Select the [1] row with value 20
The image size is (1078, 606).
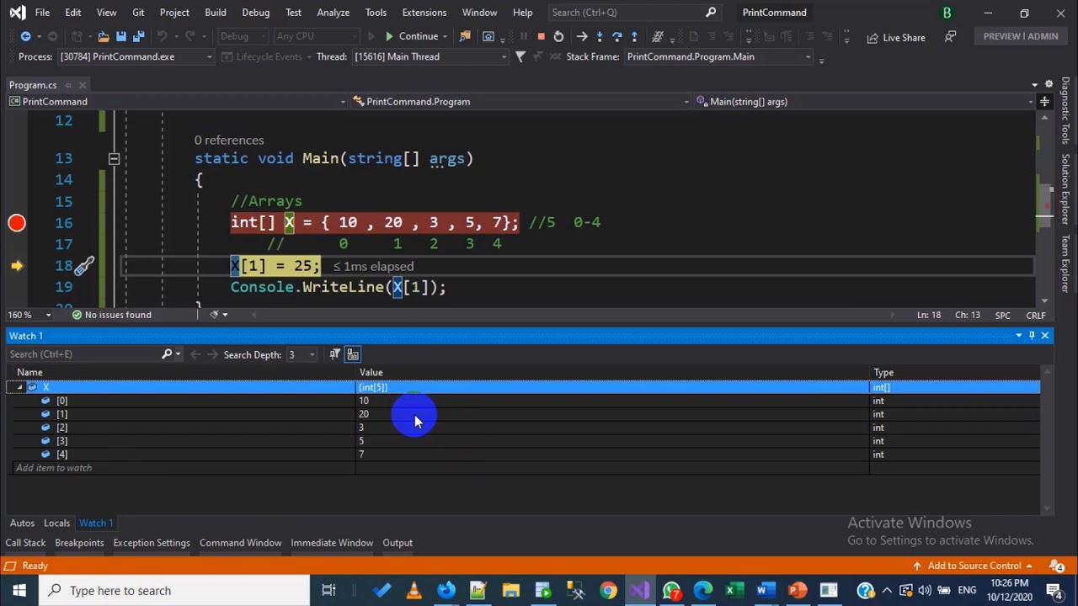point(523,414)
